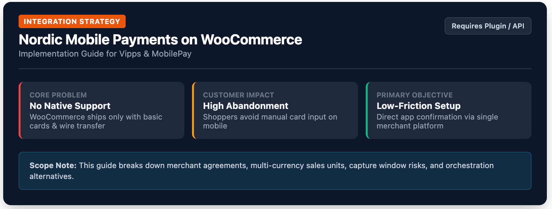Click the Direct app confirmation description text
Image resolution: width=552 pixels, height=209 pixels.
[437, 121]
